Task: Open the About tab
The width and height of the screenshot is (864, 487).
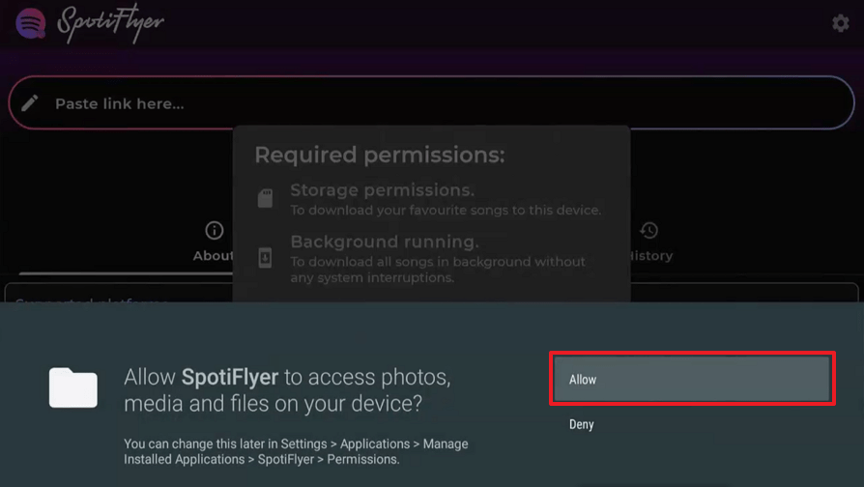Action: [214, 242]
